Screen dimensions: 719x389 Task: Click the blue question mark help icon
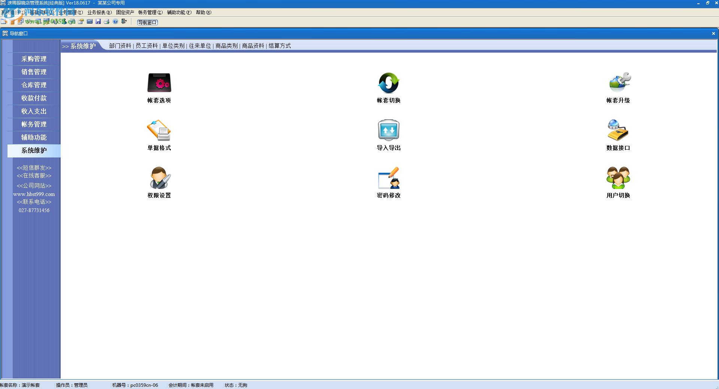tap(115, 22)
